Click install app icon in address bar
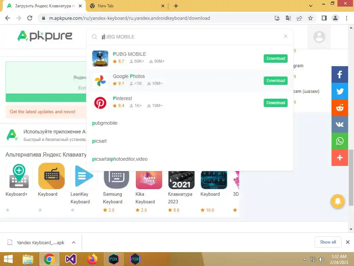The image size is (354, 266). 277,18
